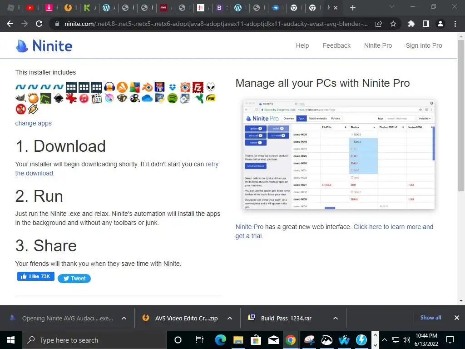Click the blue OneDrive cloud icon
465x349 pixels.
pos(147,98)
